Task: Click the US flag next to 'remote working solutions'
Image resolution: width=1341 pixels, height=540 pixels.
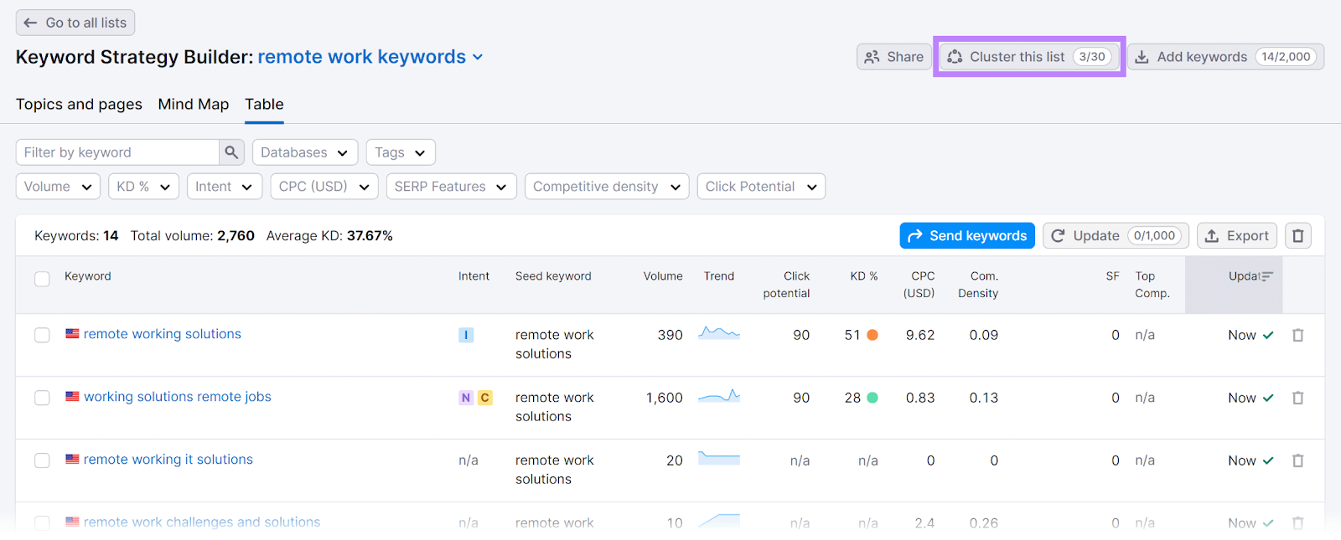Action: (73, 334)
